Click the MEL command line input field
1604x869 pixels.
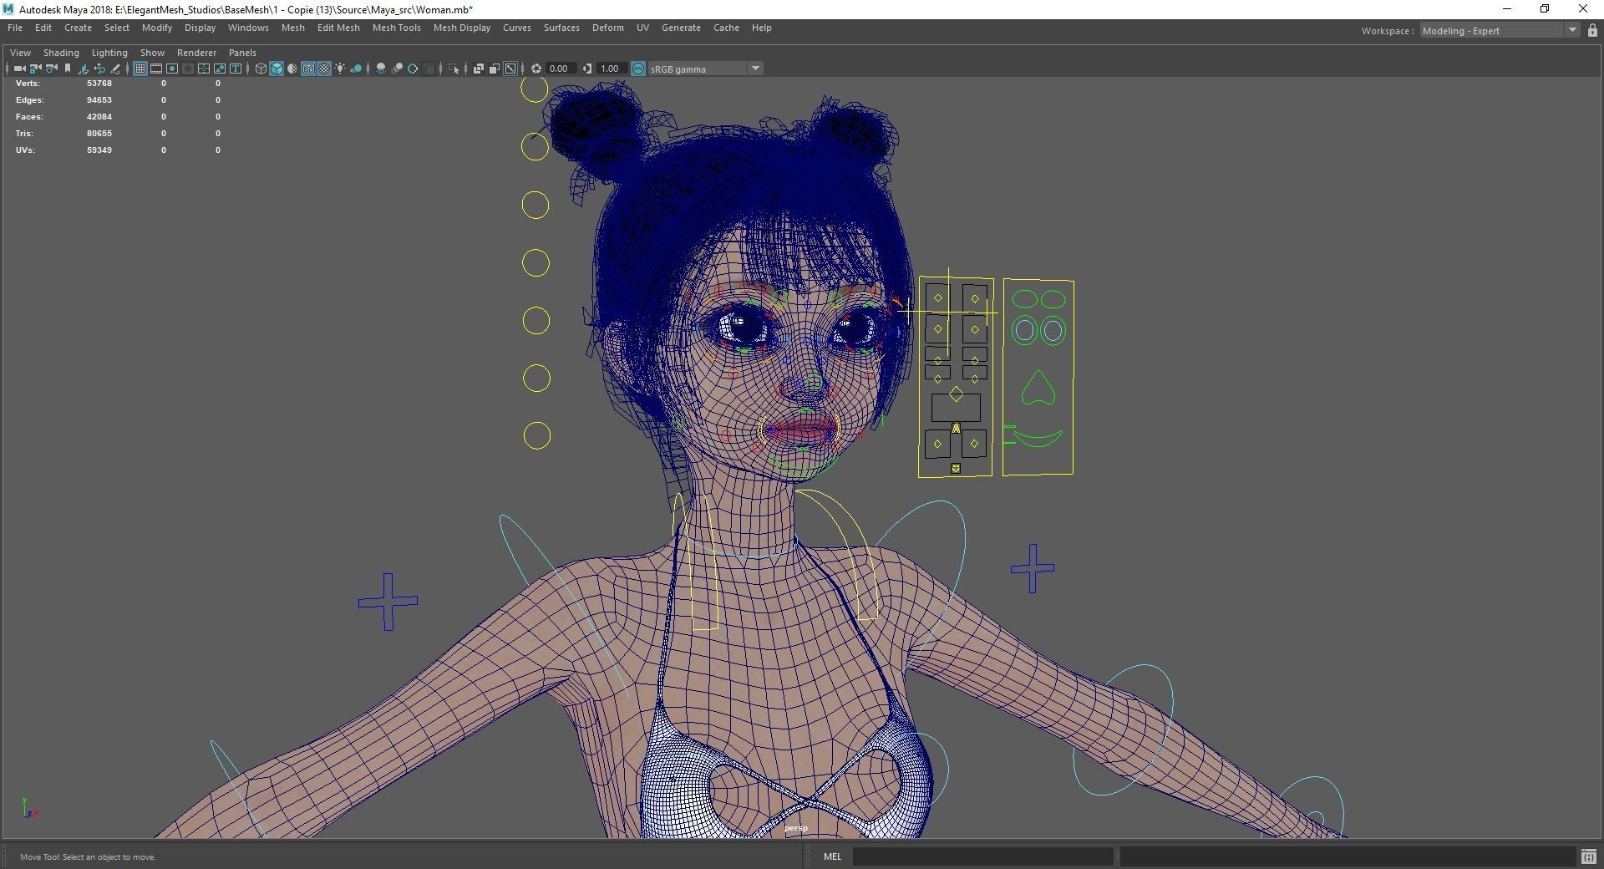[983, 856]
